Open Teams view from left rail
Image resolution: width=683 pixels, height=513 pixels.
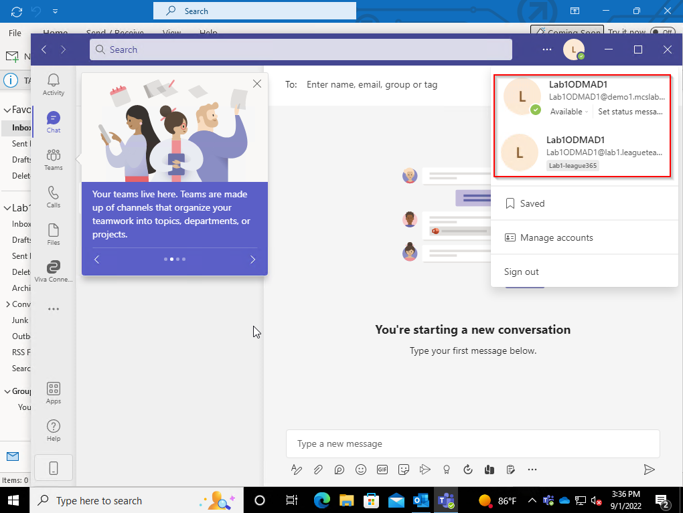(x=54, y=159)
